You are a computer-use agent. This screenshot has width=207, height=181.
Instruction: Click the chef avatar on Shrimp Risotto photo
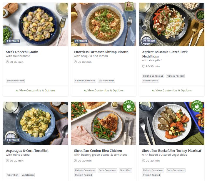(129, 6)
